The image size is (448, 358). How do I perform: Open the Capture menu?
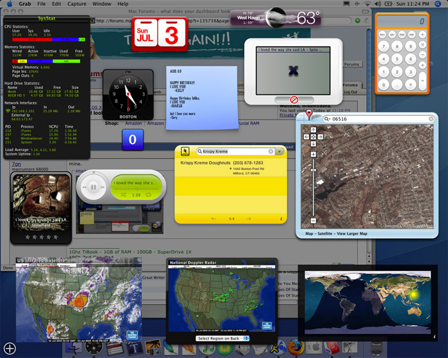77,4
